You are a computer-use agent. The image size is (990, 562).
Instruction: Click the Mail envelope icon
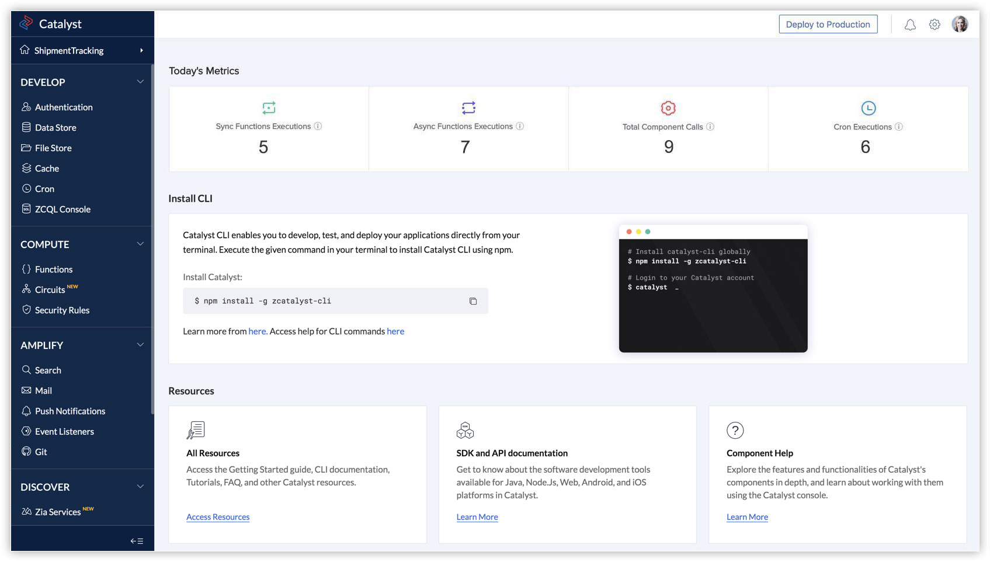pos(26,390)
